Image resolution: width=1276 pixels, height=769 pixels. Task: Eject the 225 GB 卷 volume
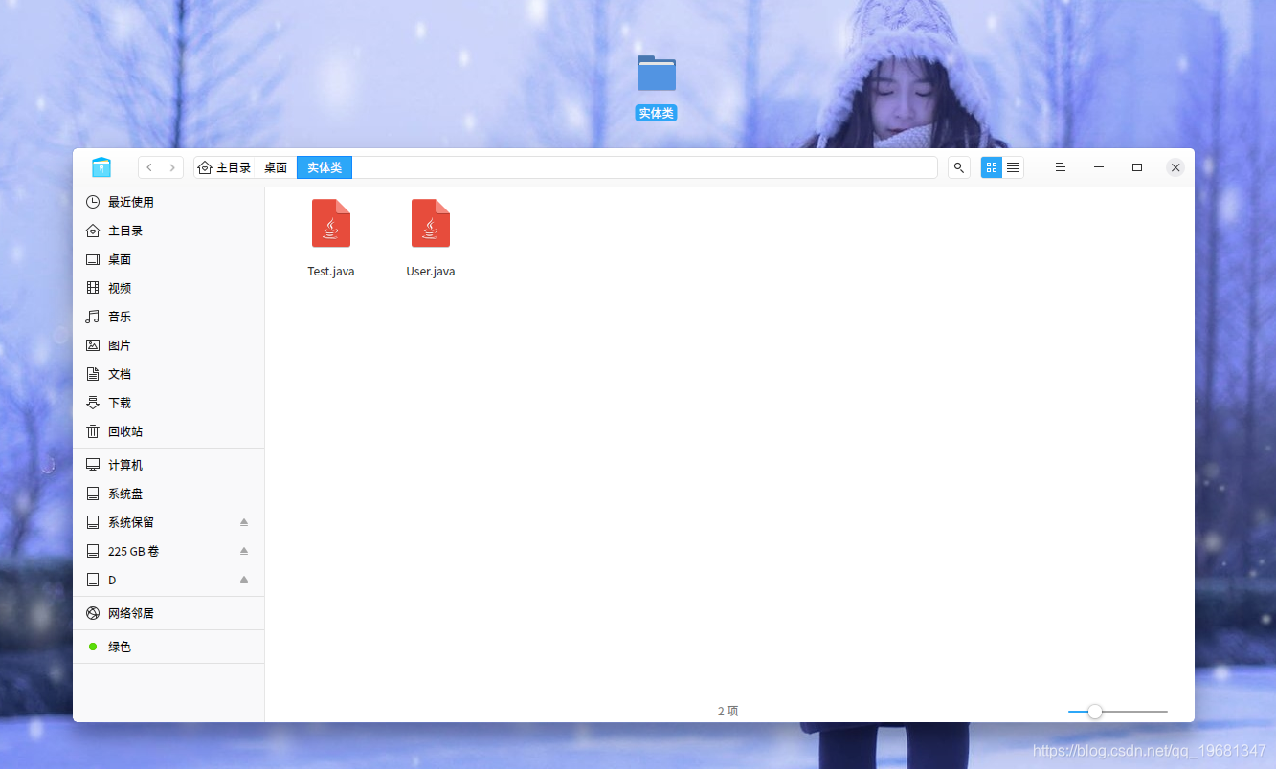click(x=244, y=551)
